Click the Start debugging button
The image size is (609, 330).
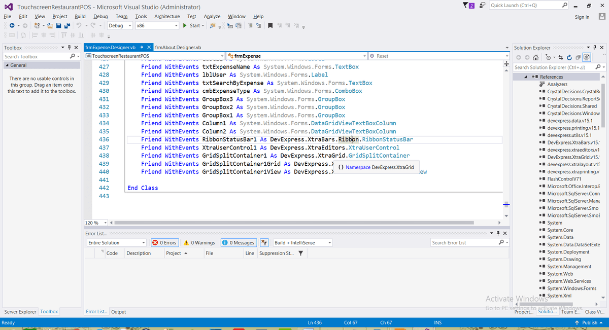(x=191, y=26)
